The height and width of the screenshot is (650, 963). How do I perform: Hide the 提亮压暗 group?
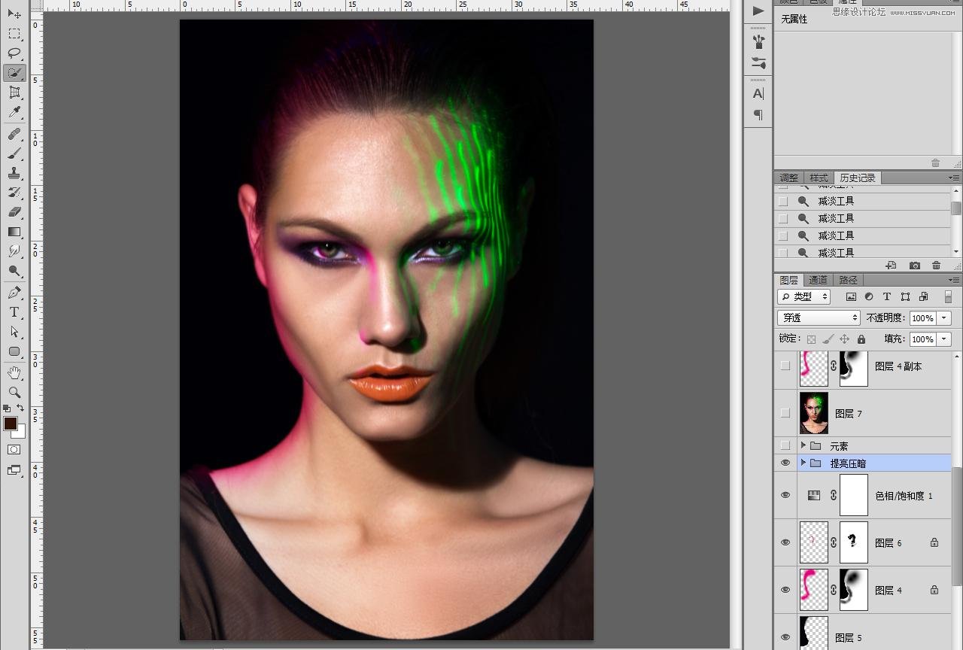[x=785, y=463]
